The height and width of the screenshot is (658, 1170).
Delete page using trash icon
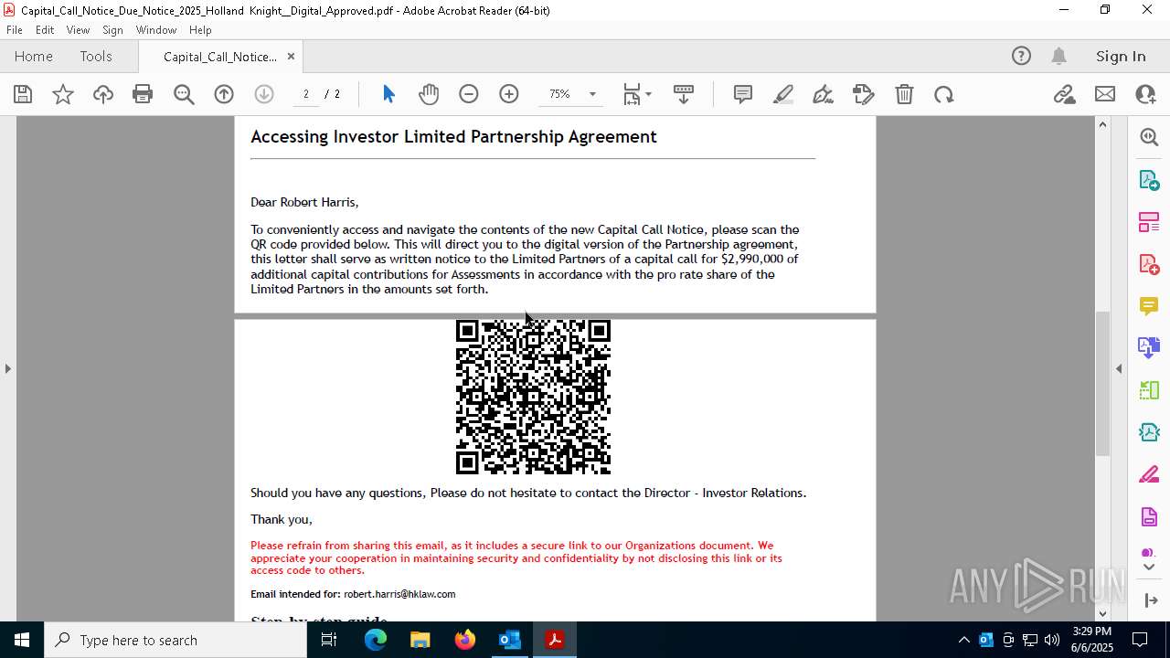pos(904,94)
